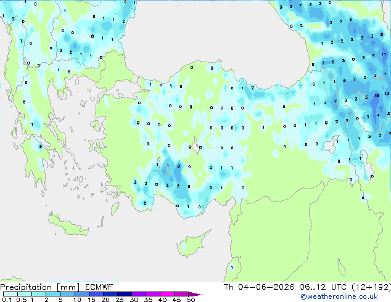Pick the 15–20 mm legend color swatch
The width and height of the screenshot is (391, 302).
point(96,294)
